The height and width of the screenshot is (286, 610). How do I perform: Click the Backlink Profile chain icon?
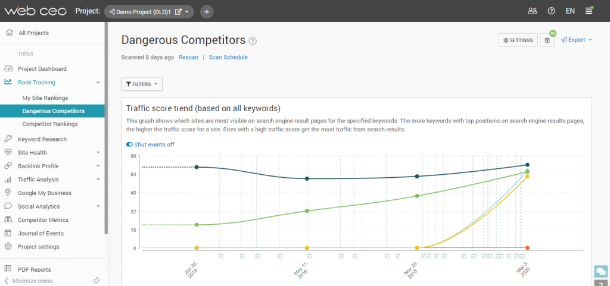[8, 166]
